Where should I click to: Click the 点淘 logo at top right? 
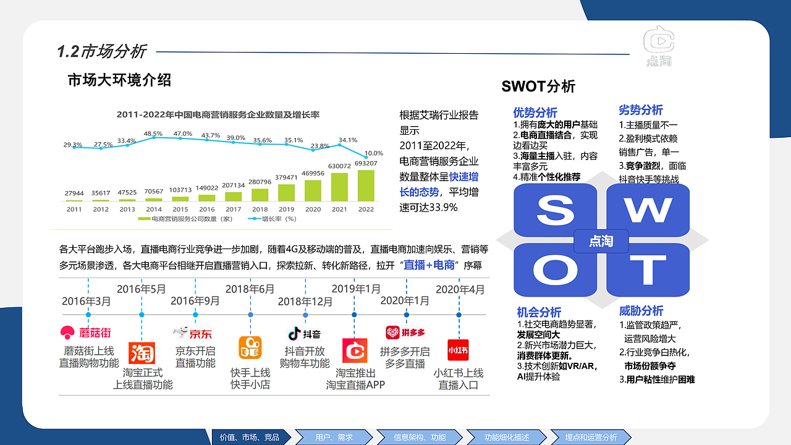pos(658,46)
